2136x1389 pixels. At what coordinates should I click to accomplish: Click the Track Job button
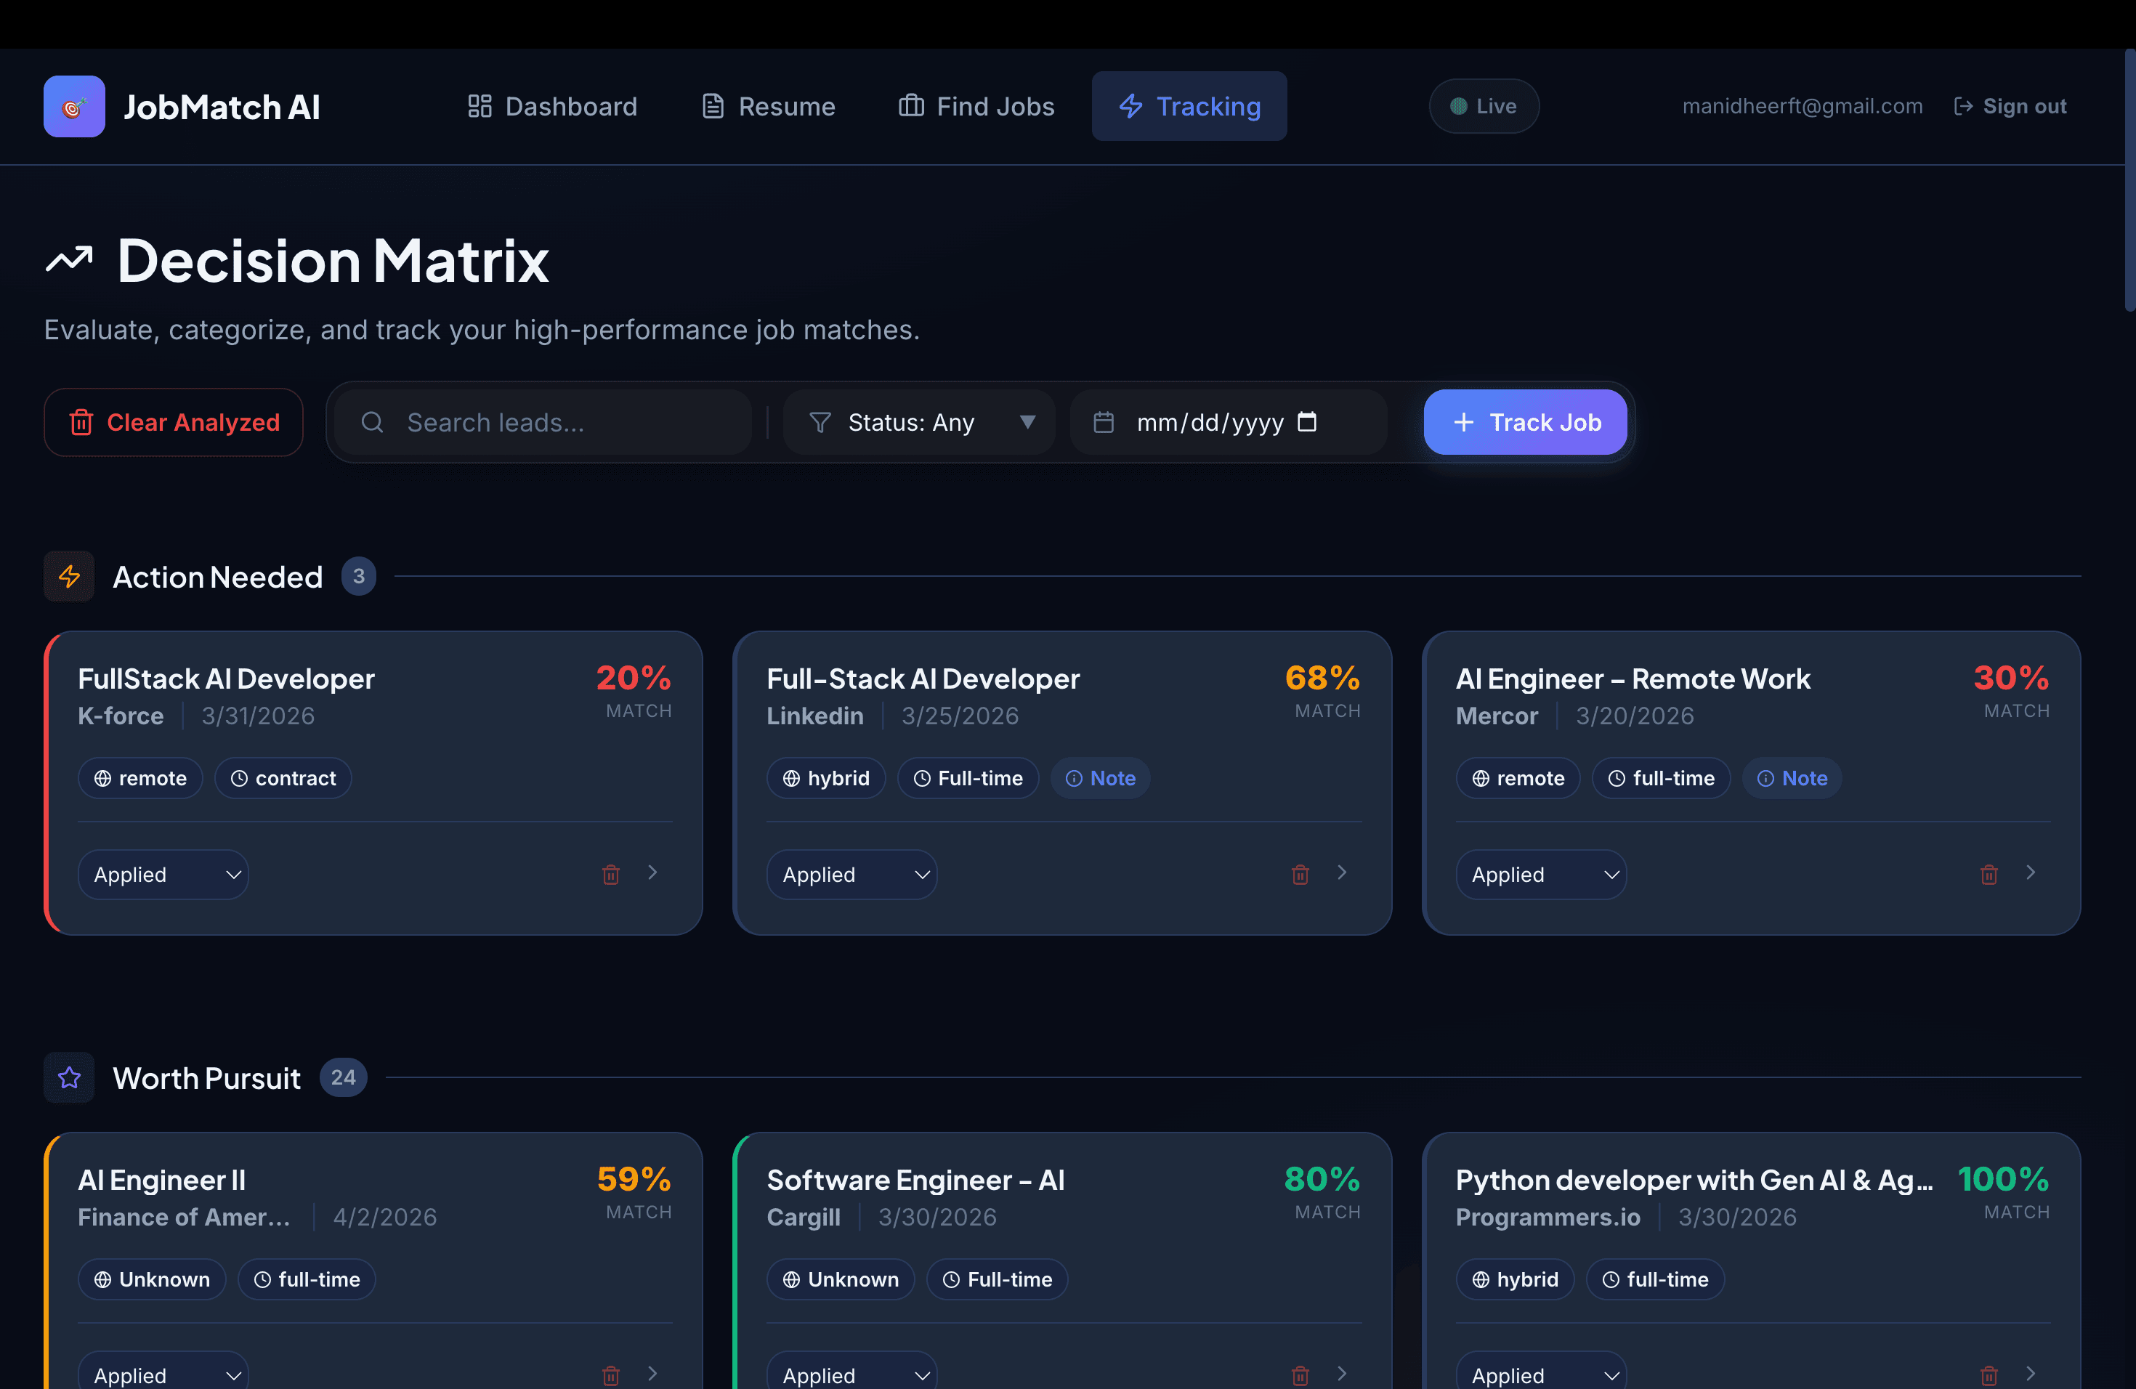1525,423
